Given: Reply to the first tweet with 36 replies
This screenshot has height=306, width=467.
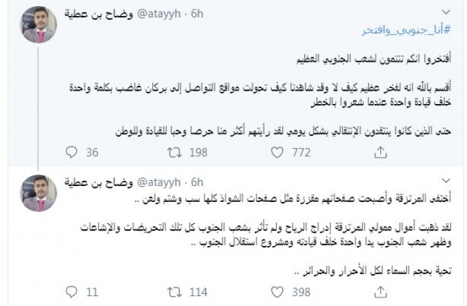Looking at the screenshot, I should pos(73,153).
